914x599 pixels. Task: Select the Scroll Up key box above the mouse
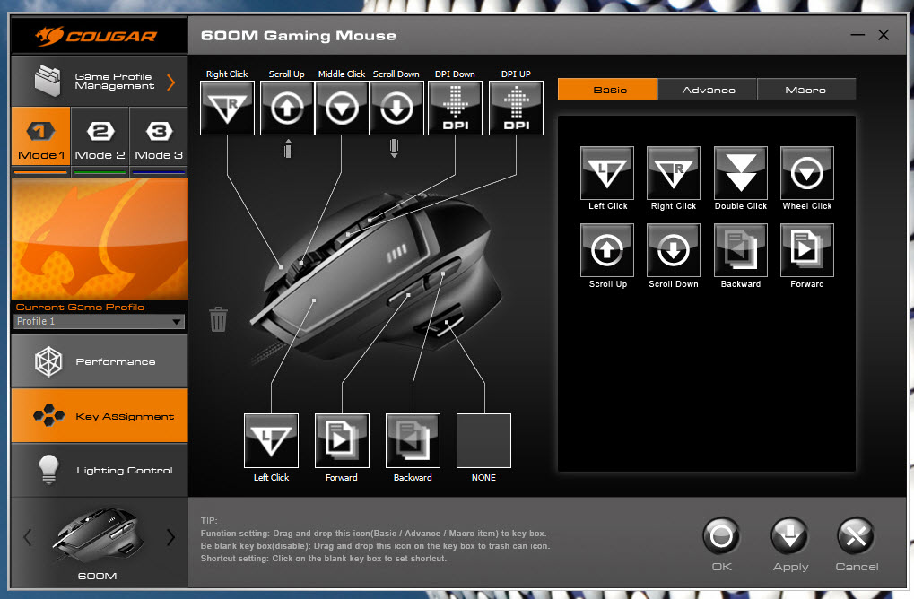[x=287, y=108]
